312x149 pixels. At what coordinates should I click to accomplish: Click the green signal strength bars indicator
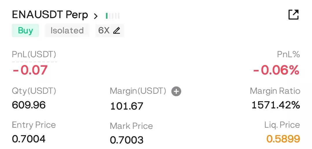click(113, 16)
